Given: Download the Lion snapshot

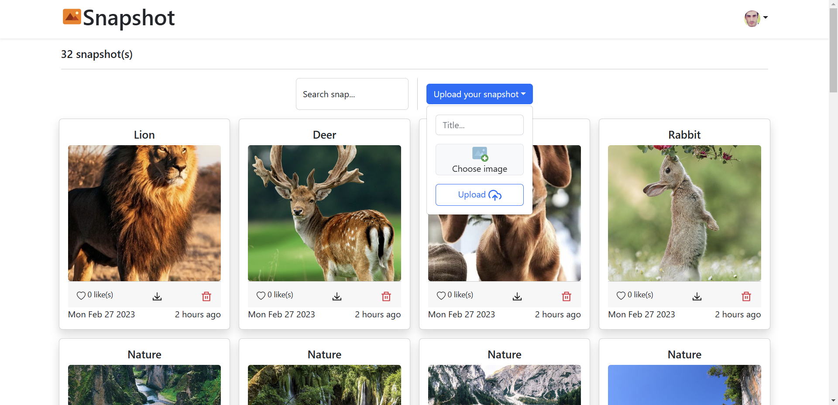Looking at the screenshot, I should click(x=157, y=296).
